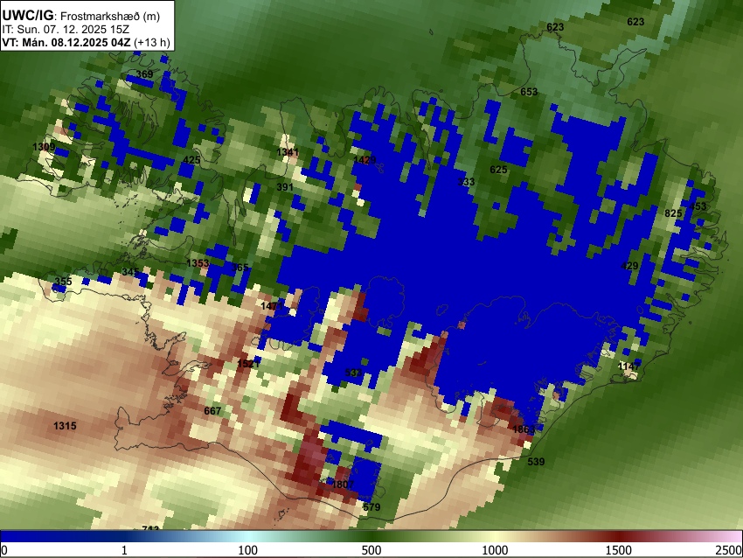743x558 pixels.
Task: Click the 'UWC/IG: Frostmarkshæð (m)' title line
Action: point(80,16)
